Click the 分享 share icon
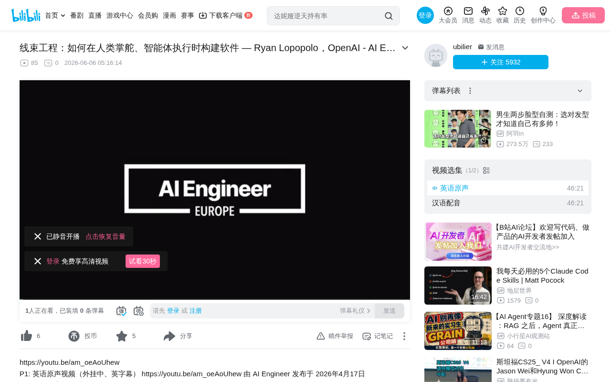The image size is (611, 382). [x=169, y=336]
